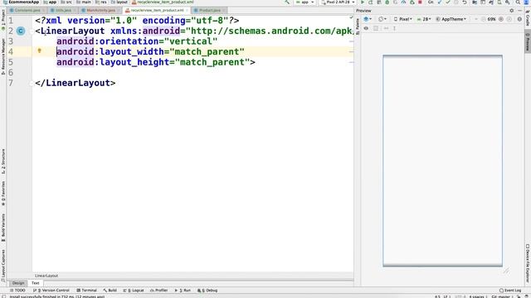
Task: Click the EcommerceApp breadcrumb
Action: tap(21, 2)
